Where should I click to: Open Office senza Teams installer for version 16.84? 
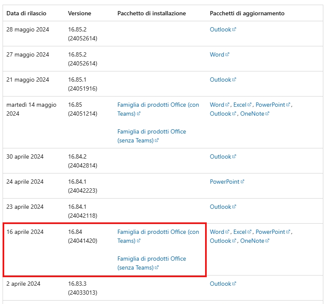tap(151, 263)
